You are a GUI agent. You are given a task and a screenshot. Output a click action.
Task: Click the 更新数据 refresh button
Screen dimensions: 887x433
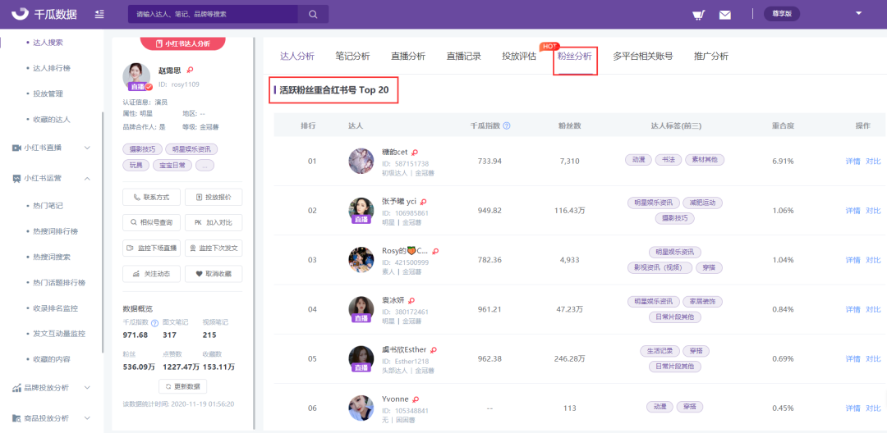tap(182, 387)
